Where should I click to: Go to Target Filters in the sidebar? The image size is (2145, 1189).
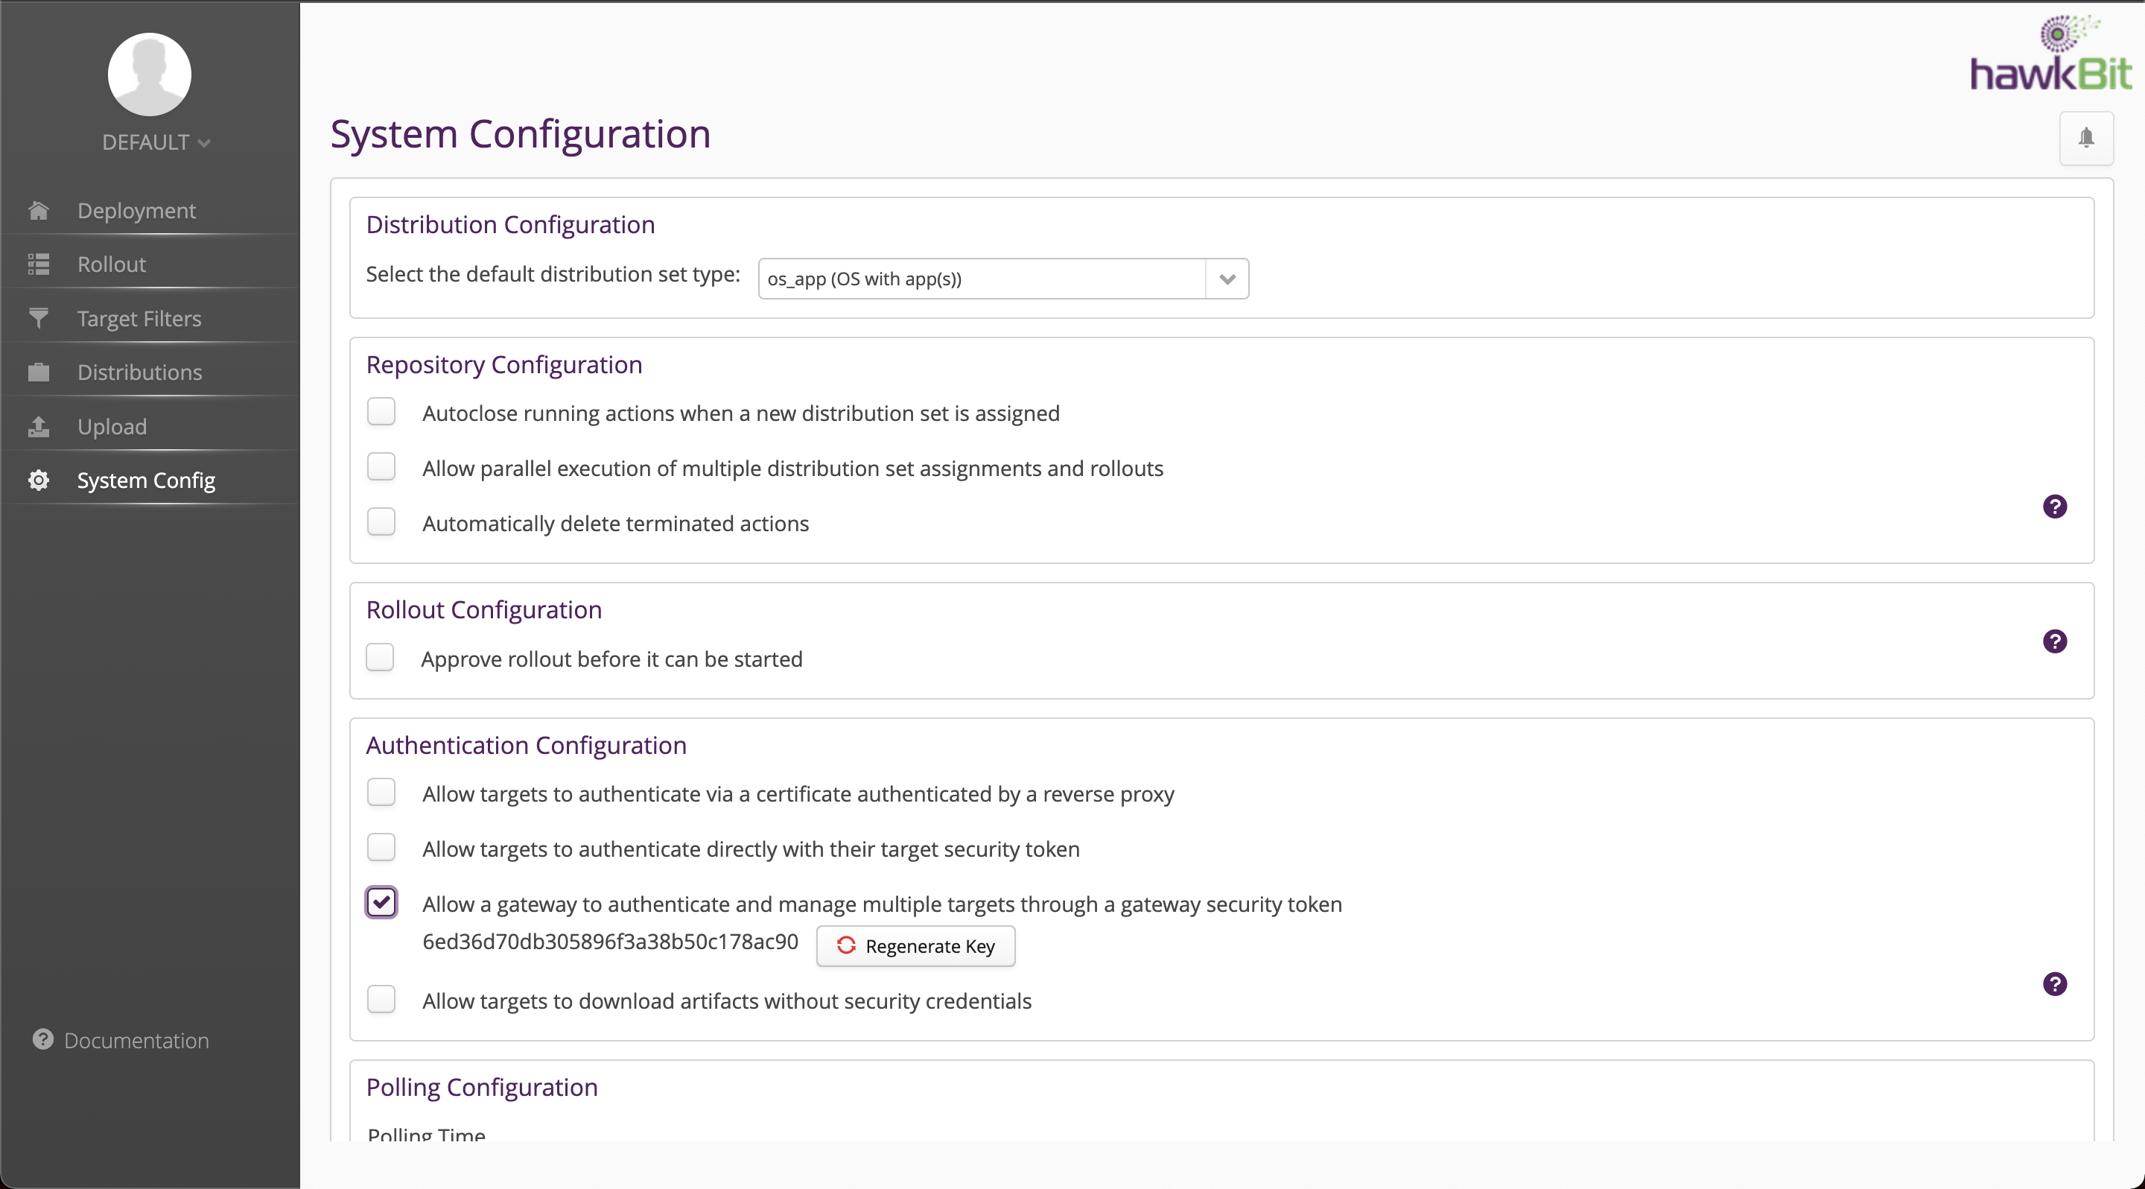139,319
